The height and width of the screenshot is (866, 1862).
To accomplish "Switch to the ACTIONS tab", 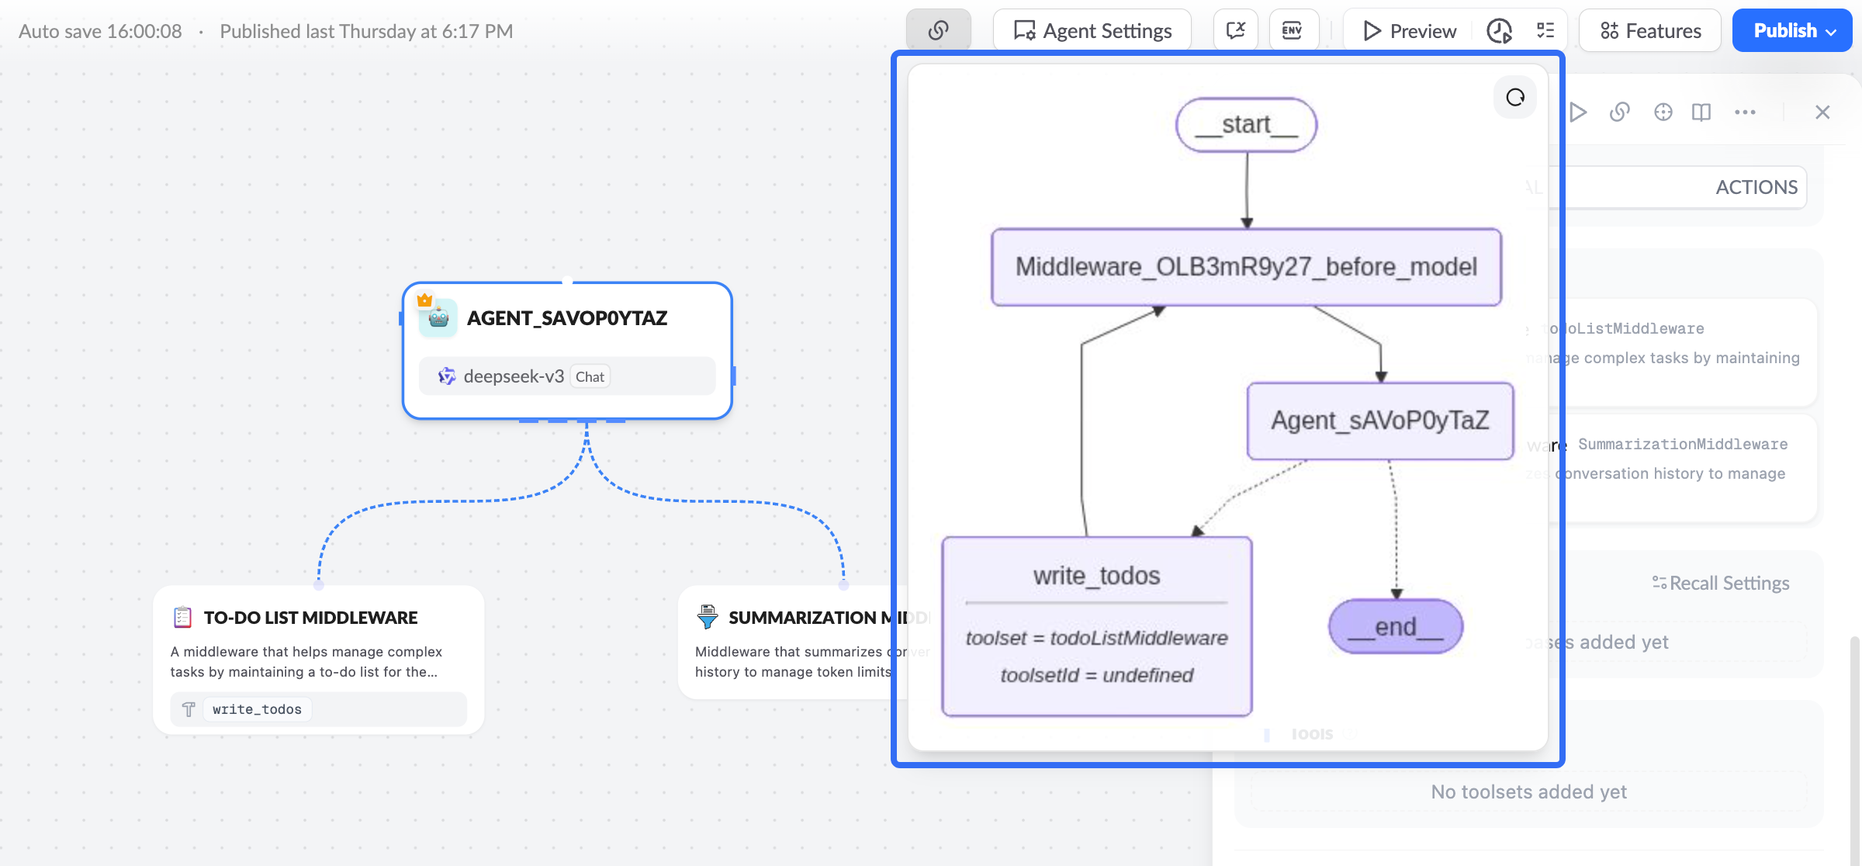I will [x=1755, y=187].
